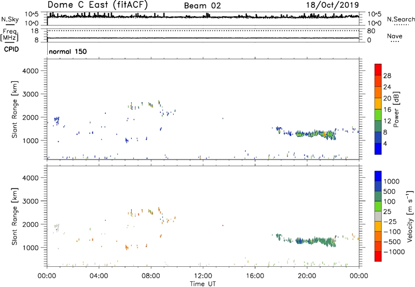
Task: Click the '16:00' time axis tick label
Action: coord(255,276)
